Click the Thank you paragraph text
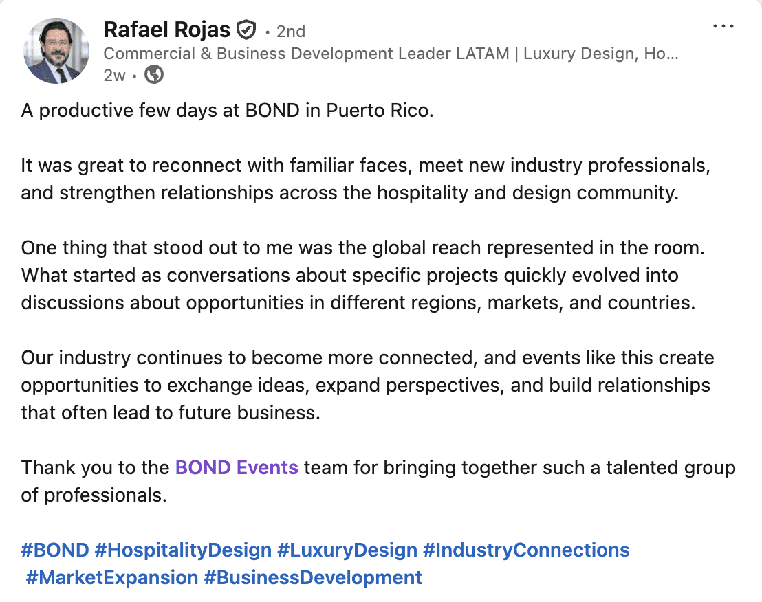 [378, 481]
